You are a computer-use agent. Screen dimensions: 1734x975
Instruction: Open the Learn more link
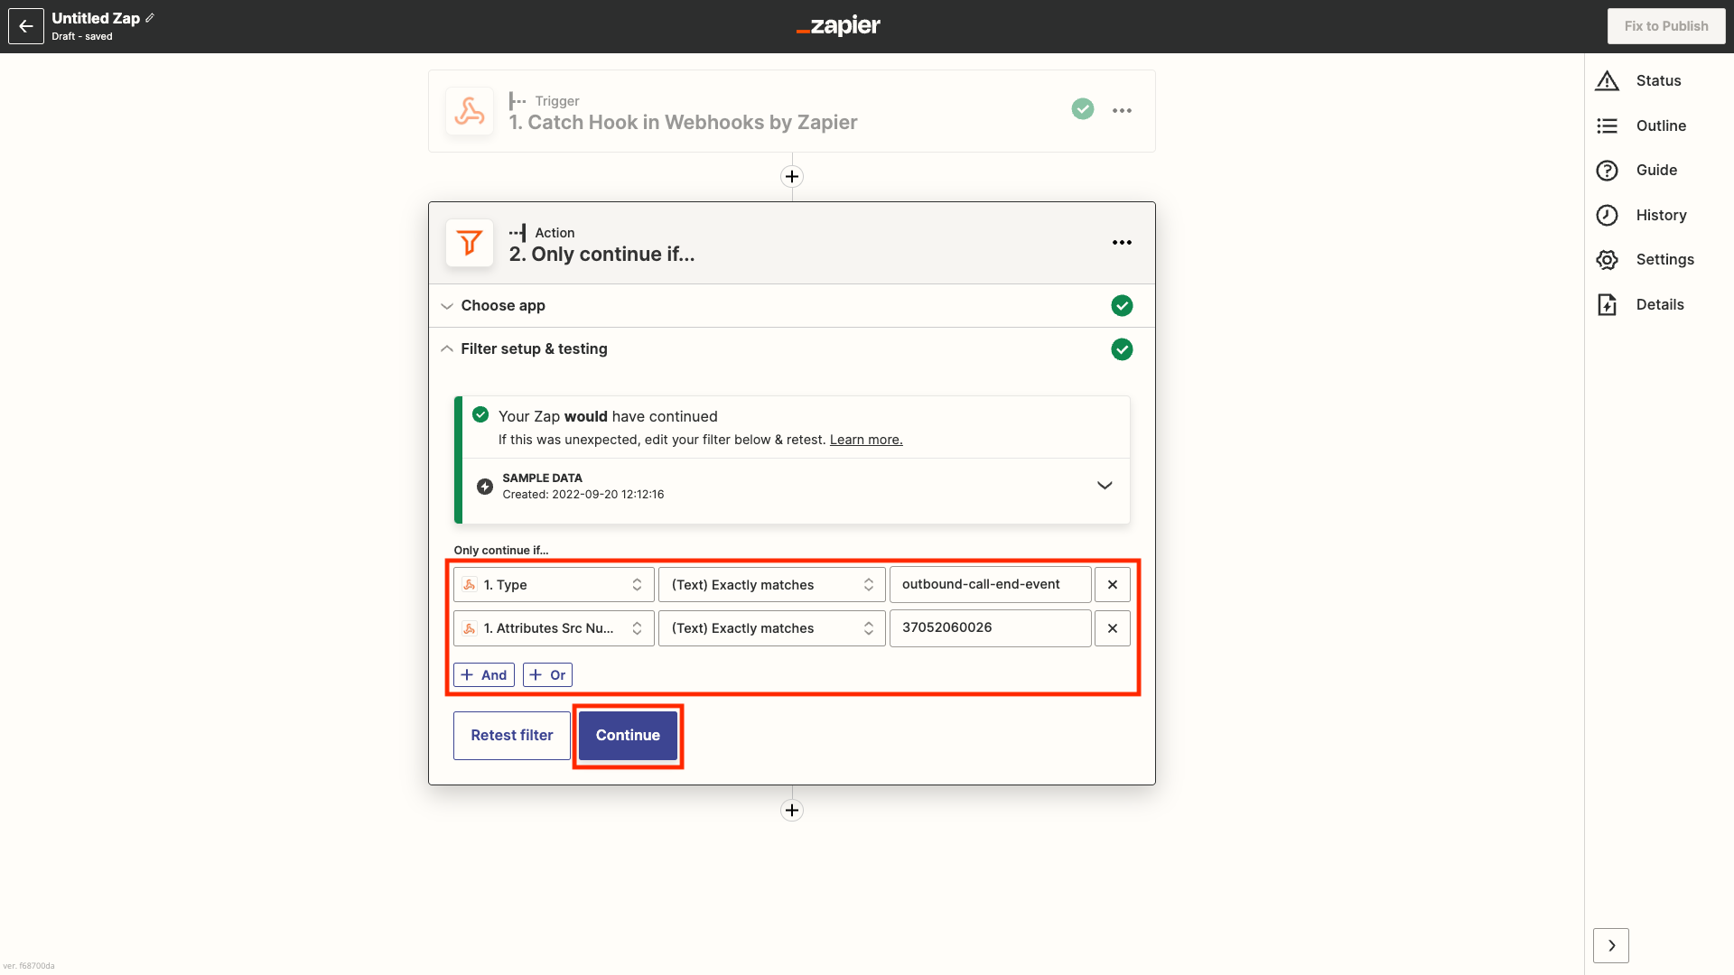[x=866, y=440]
